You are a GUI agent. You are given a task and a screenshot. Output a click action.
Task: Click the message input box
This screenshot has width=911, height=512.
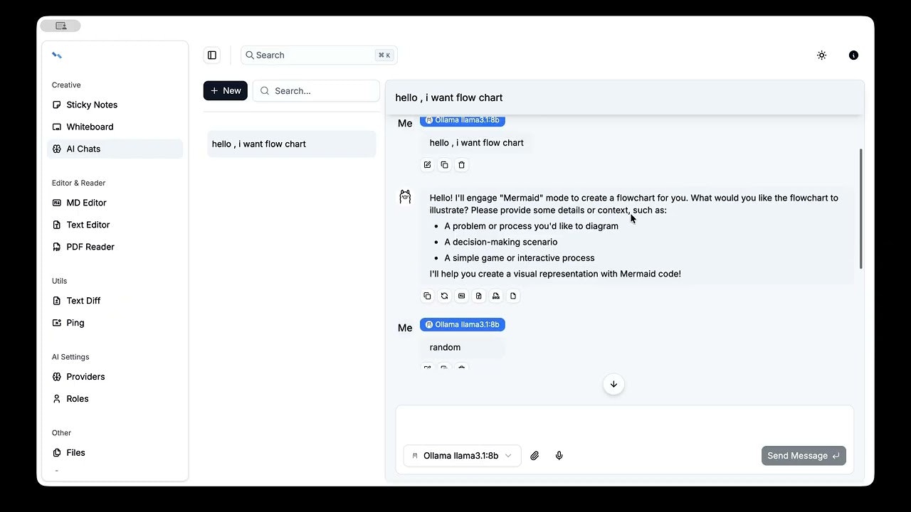(x=624, y=423)
